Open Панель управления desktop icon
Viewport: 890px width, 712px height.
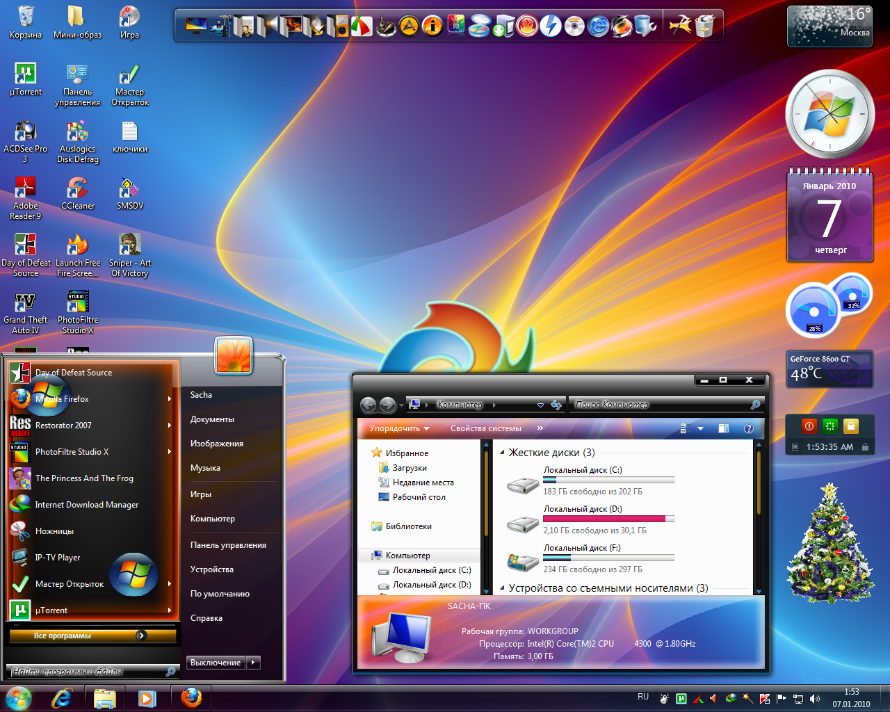click(78, 84)
